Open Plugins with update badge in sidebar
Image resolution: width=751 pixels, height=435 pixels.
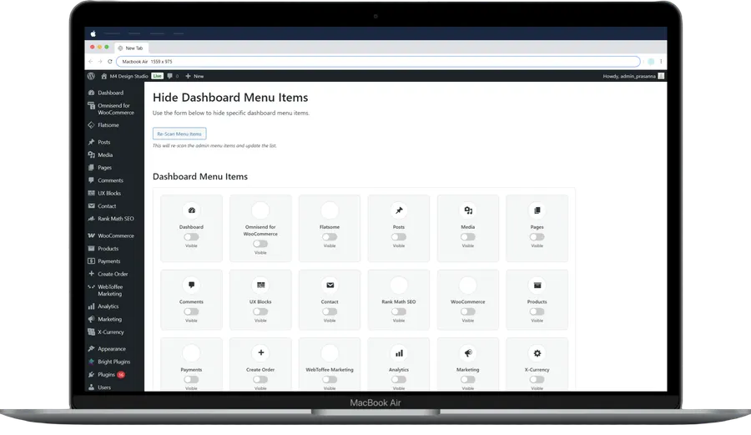(106, 375)
